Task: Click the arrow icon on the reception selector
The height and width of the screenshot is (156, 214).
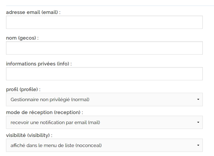Action: pyautogui.click(x=198, y=122)
